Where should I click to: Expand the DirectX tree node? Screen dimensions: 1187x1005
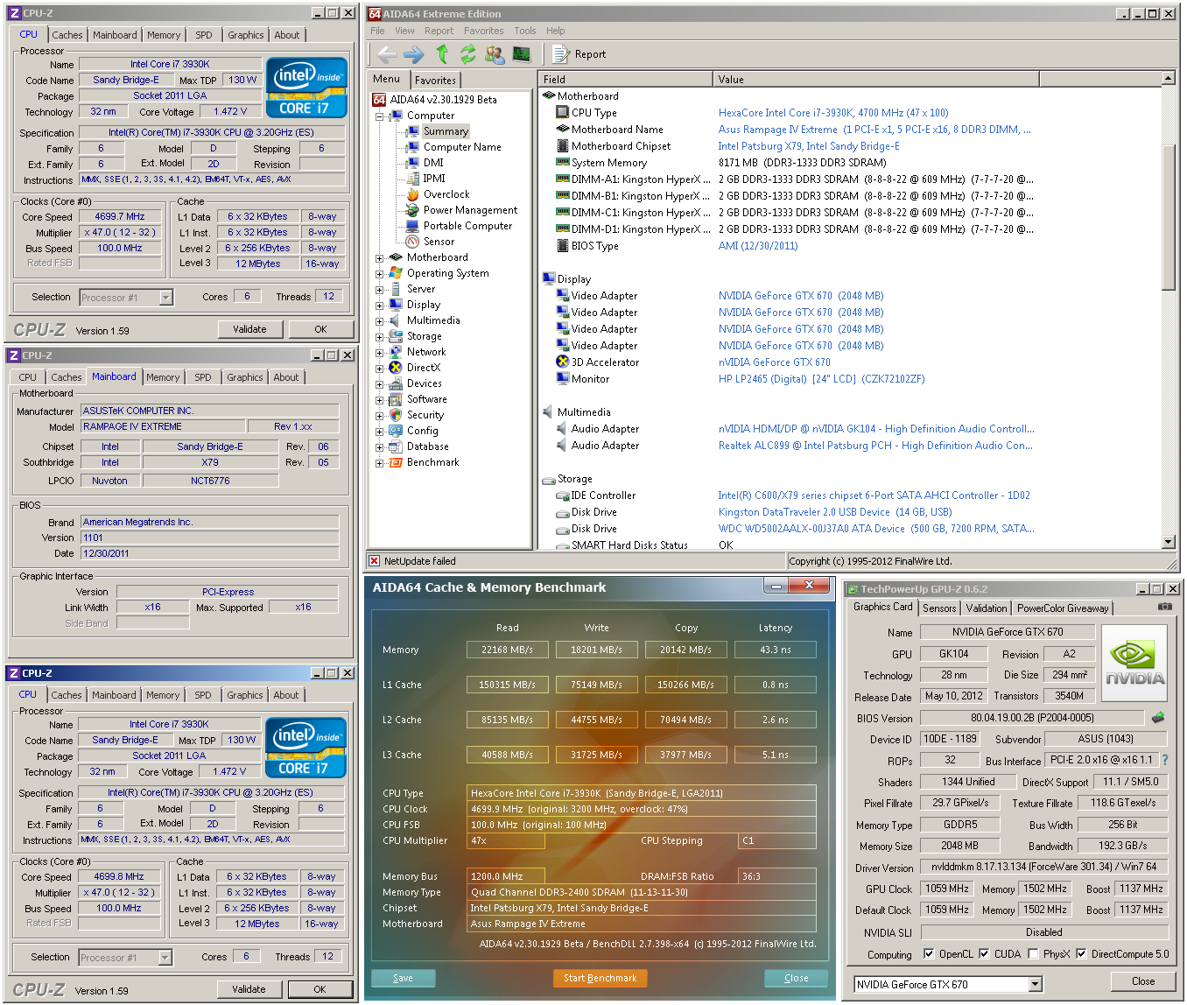point(380,369)
